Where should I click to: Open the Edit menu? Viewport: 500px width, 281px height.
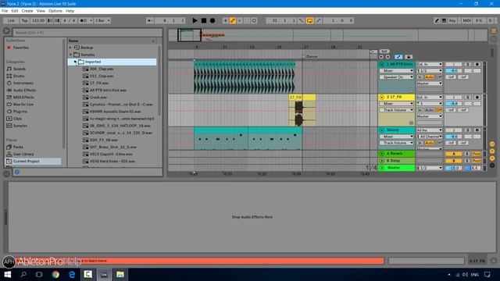coord(15,11)
